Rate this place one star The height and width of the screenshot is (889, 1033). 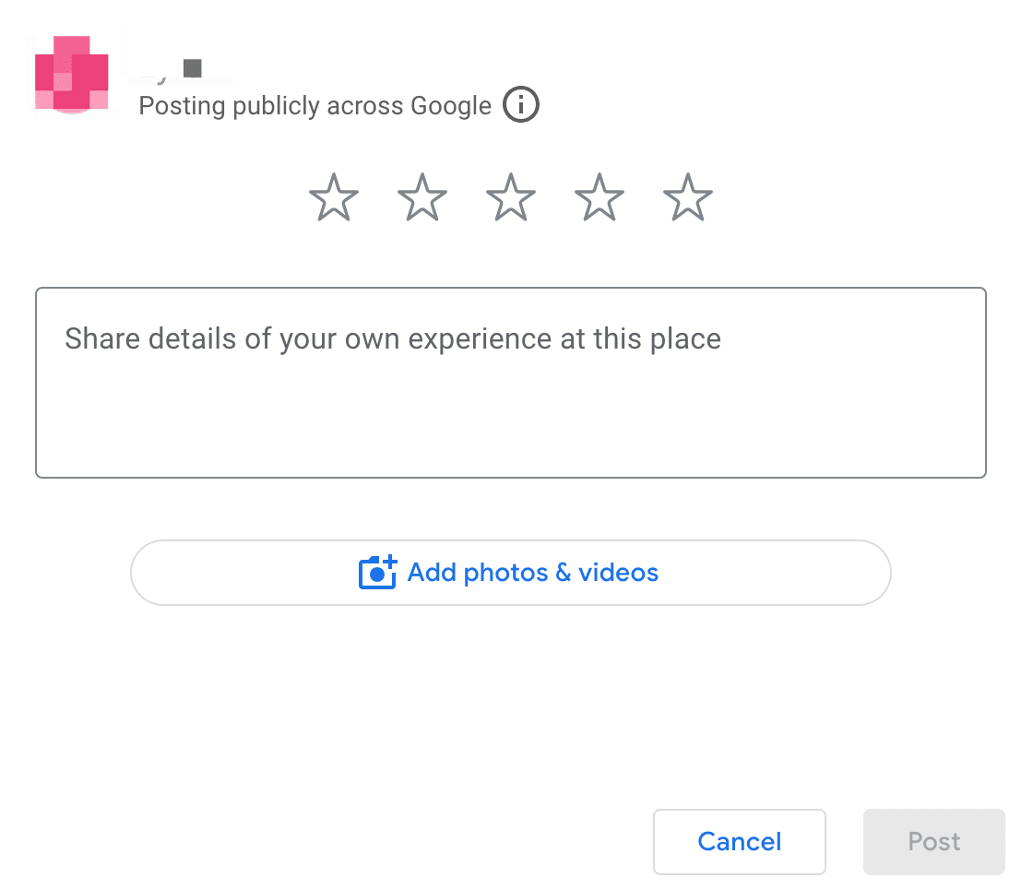[x=334, y=198]
